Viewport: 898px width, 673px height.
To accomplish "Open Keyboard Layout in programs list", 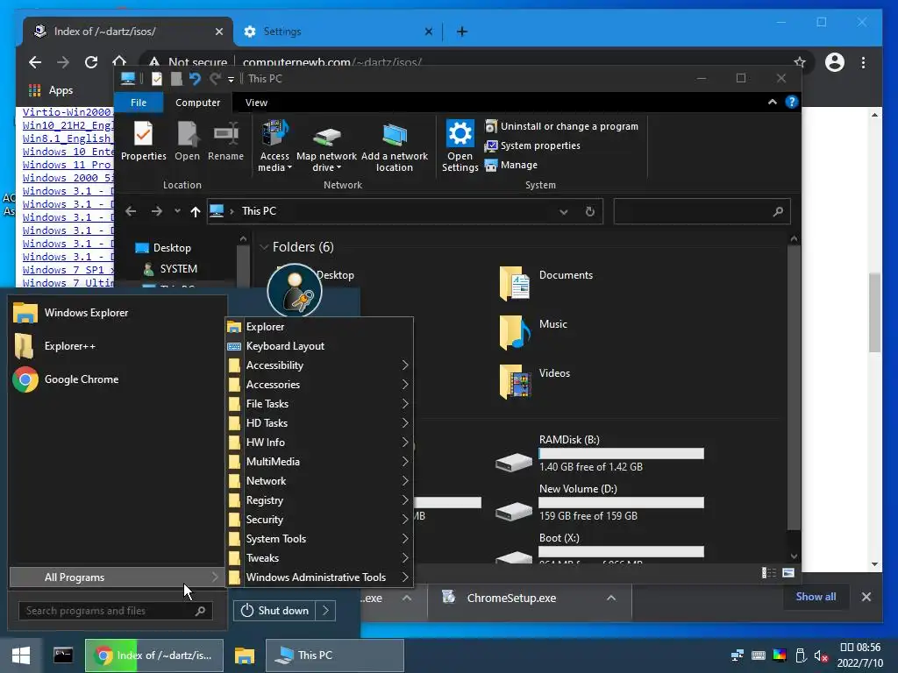I will 319,346.
